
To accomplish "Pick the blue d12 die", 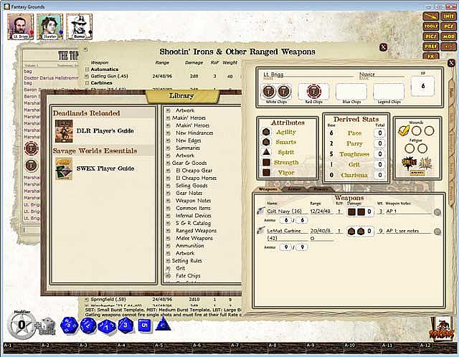I will click(88, 325).
